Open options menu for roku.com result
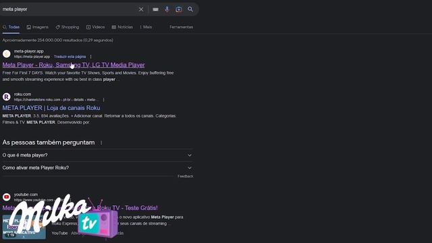This screenshot has height=243, width=432. (103, 100)
